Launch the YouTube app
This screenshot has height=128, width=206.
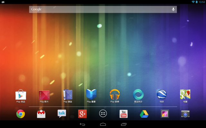coord(124,114)
